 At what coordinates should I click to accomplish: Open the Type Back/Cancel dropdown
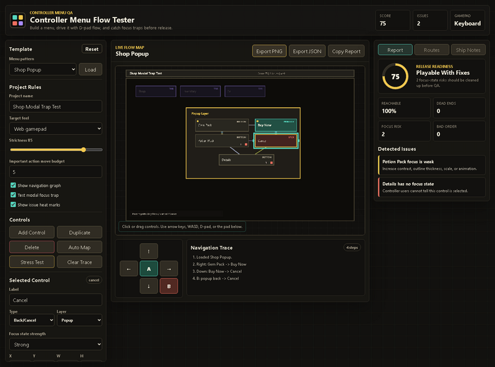32,320
